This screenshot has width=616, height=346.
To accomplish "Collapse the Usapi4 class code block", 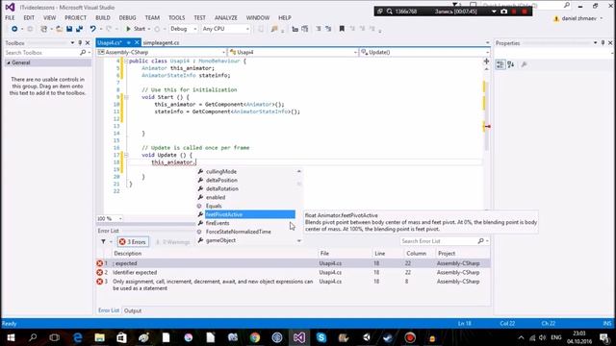I will [126, 62].
